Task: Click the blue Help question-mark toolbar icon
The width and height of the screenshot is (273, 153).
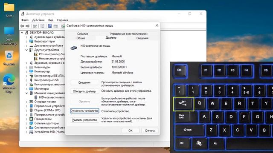Action: pos(50,26)
